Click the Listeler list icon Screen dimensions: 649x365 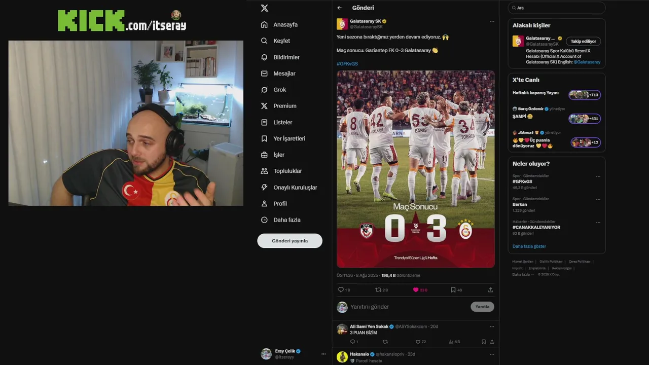click(x=264, y=122)
